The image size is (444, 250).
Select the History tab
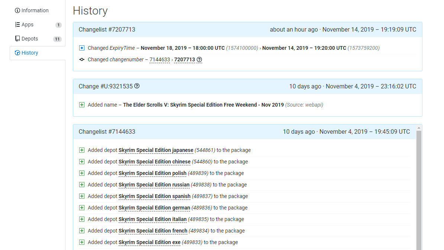(38, 53)
